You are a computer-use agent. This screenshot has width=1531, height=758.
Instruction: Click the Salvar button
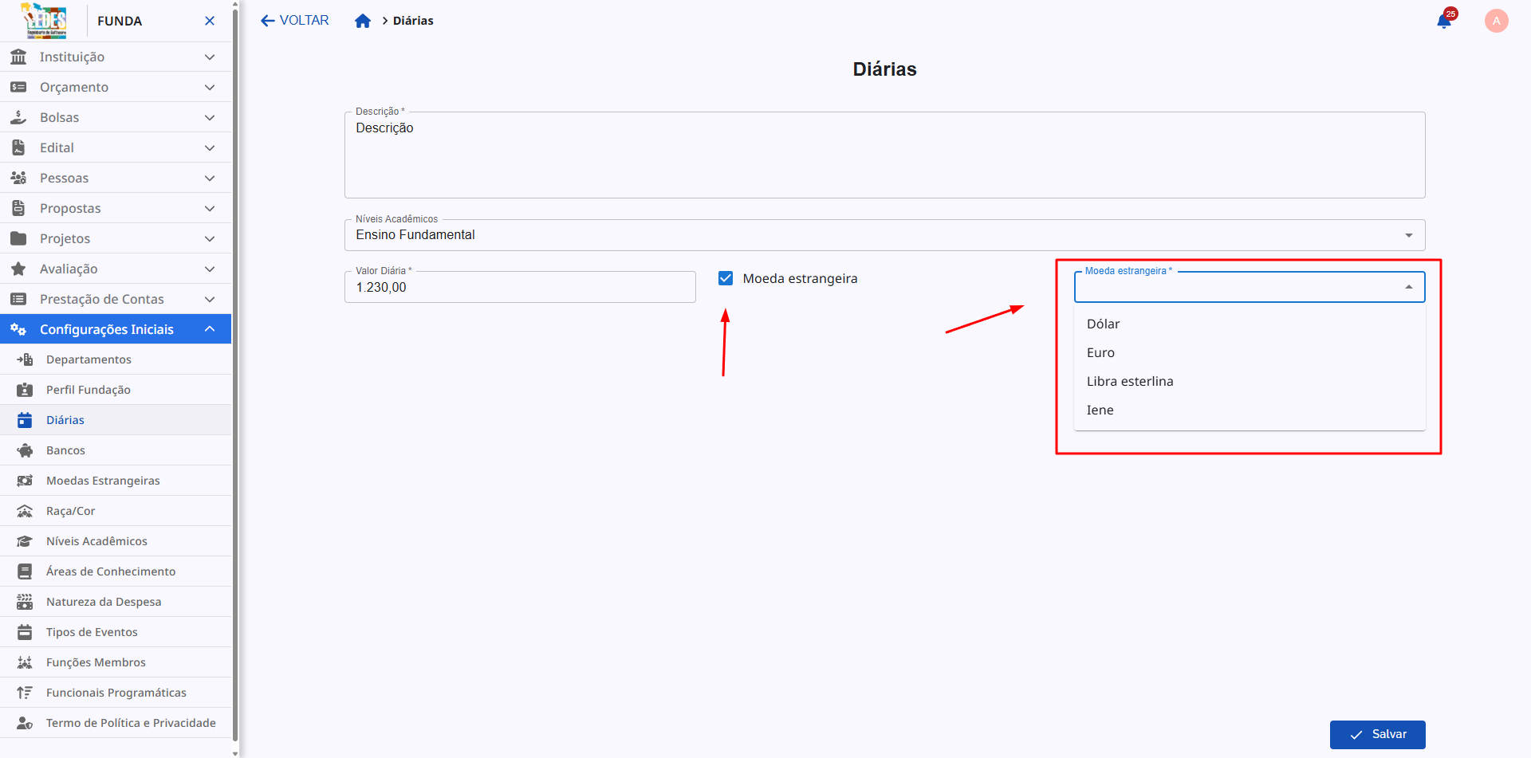point(1377,734)
